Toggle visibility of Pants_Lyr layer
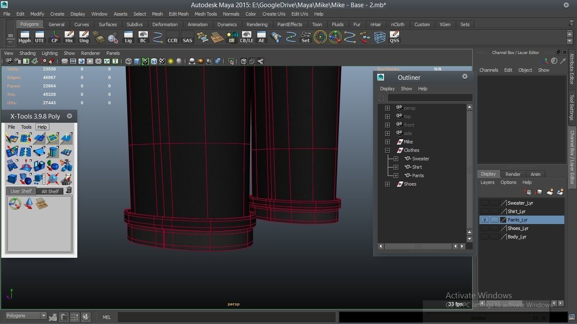The image size is (577, 324). coord(484,220)
